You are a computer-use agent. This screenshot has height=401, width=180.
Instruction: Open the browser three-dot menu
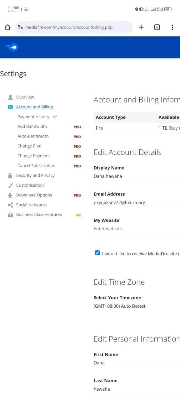coord(172,27)
